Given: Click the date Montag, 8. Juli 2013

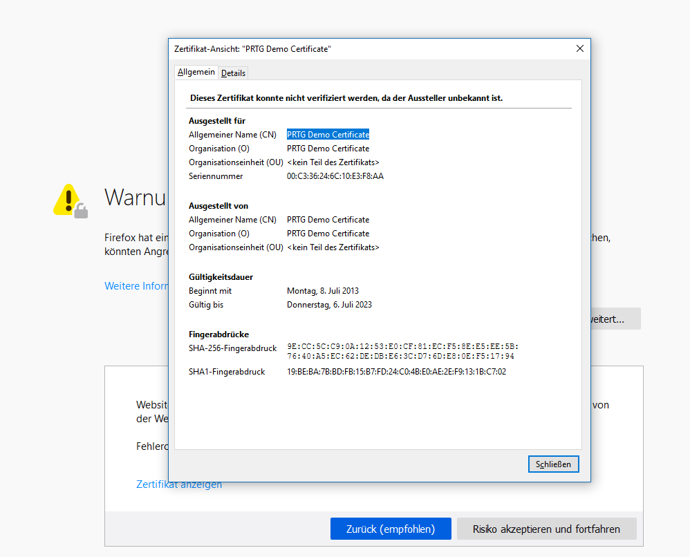Looking at the screenshot, I should coord(323,291).
